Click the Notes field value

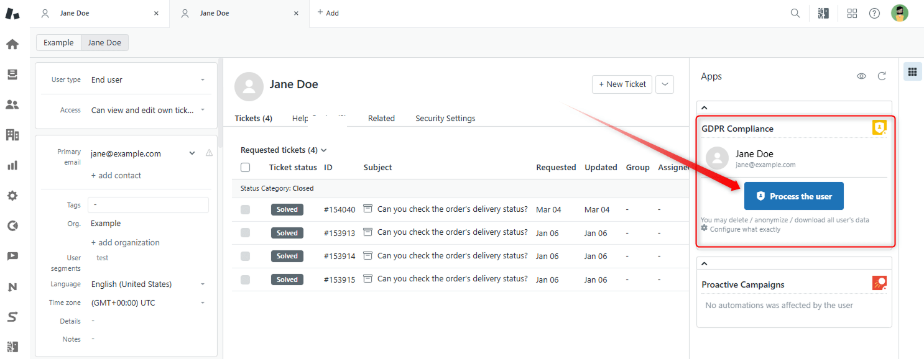click(x=93, y=339)
